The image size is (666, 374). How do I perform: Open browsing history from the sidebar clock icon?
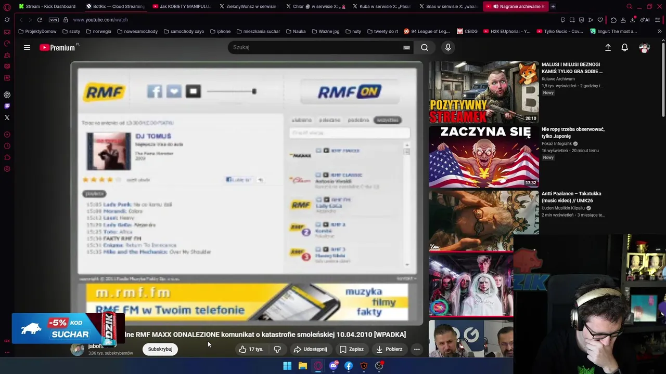7,146
